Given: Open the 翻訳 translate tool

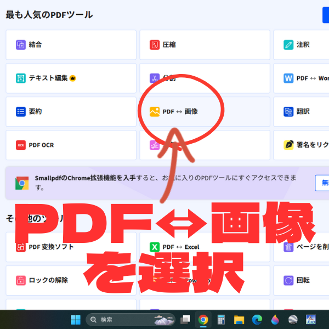Looking at the screenshot, I should (x=303, y=111).
